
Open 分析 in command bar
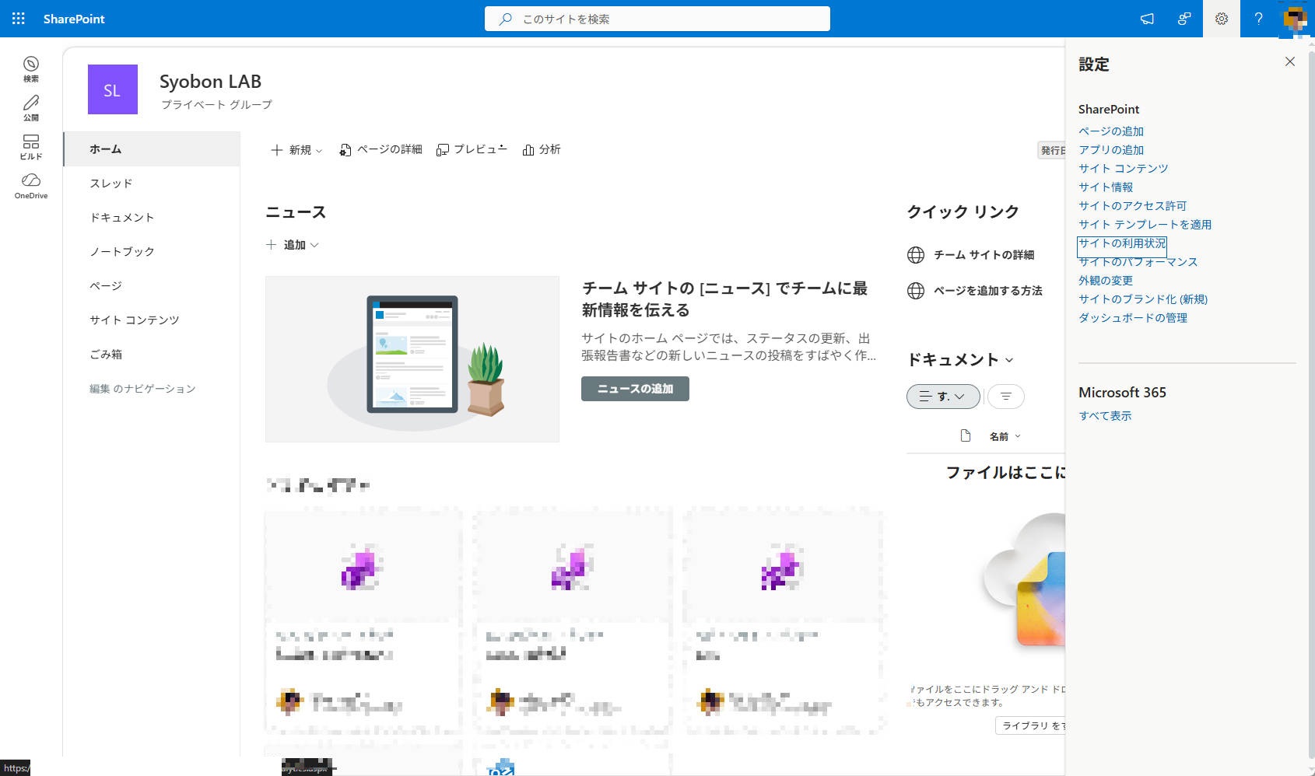(542, 149)
